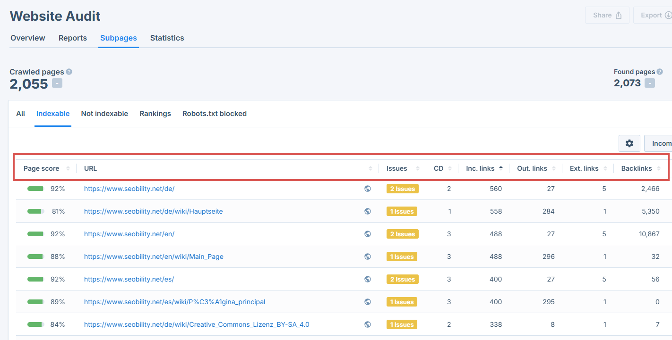Open link https://www.seobility.net/es/
The height and width of the screenshot is (340, 672).
129,279
